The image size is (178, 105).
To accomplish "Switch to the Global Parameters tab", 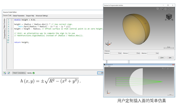I will tap(19, 16).
